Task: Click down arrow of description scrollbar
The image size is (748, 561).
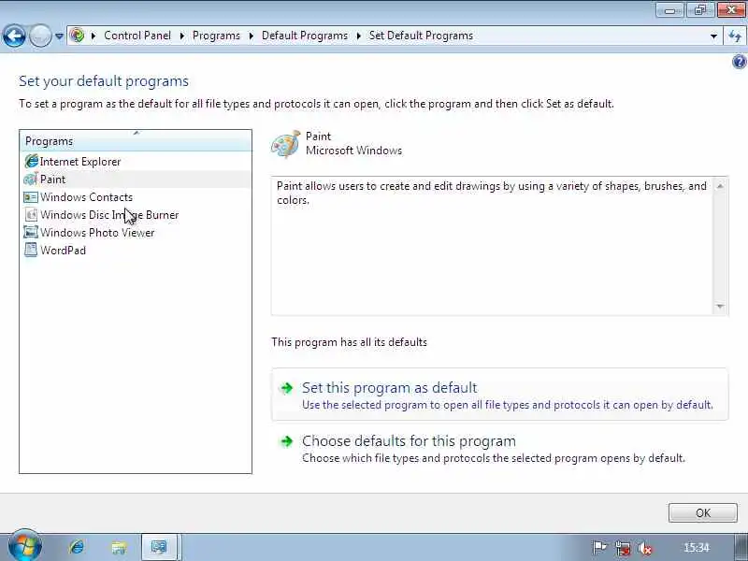Action: 720,307
